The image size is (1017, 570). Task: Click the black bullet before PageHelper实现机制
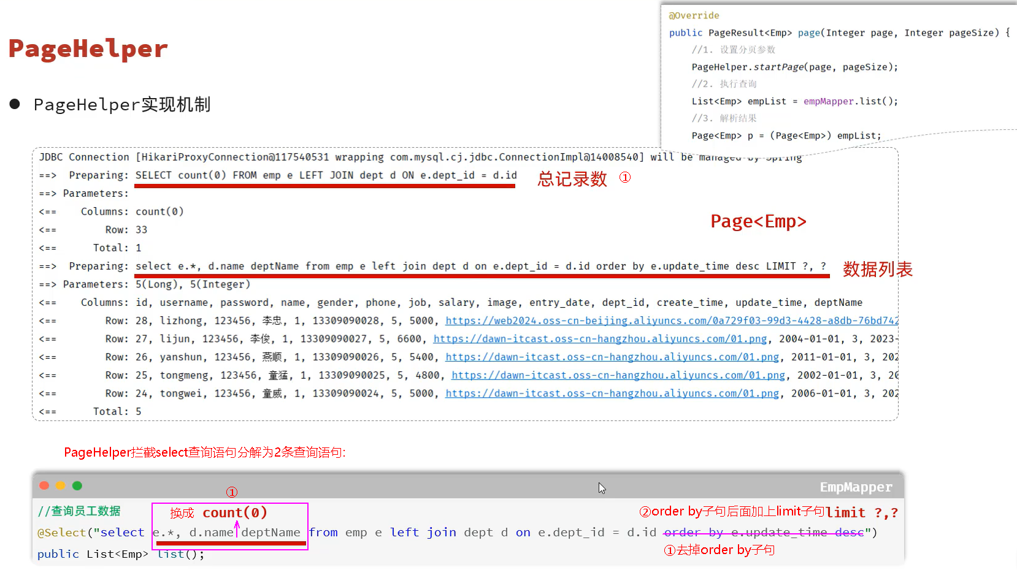pos(15,104)
